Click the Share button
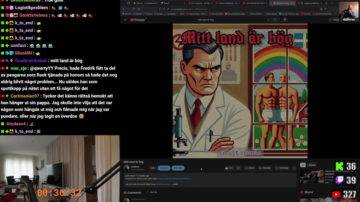Screen dimensions: 360x202 point(249,168)
